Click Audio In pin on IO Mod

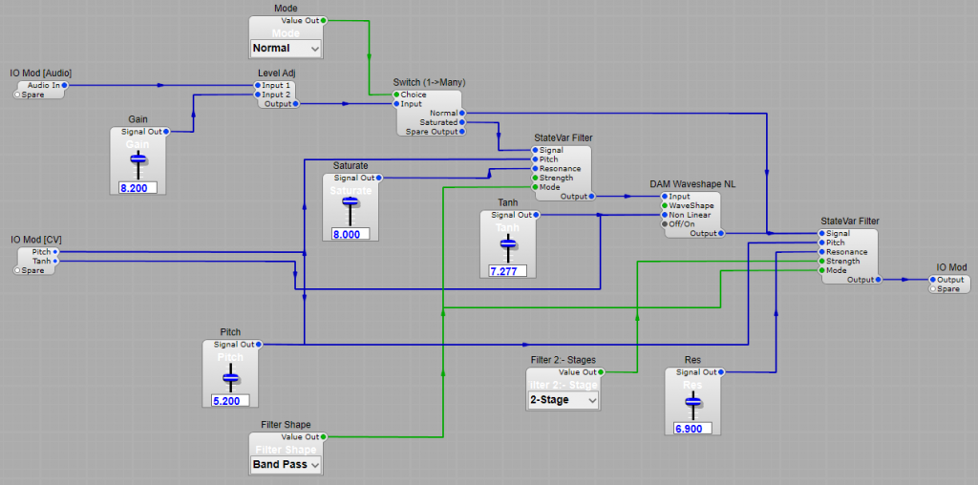pos(65,85)
